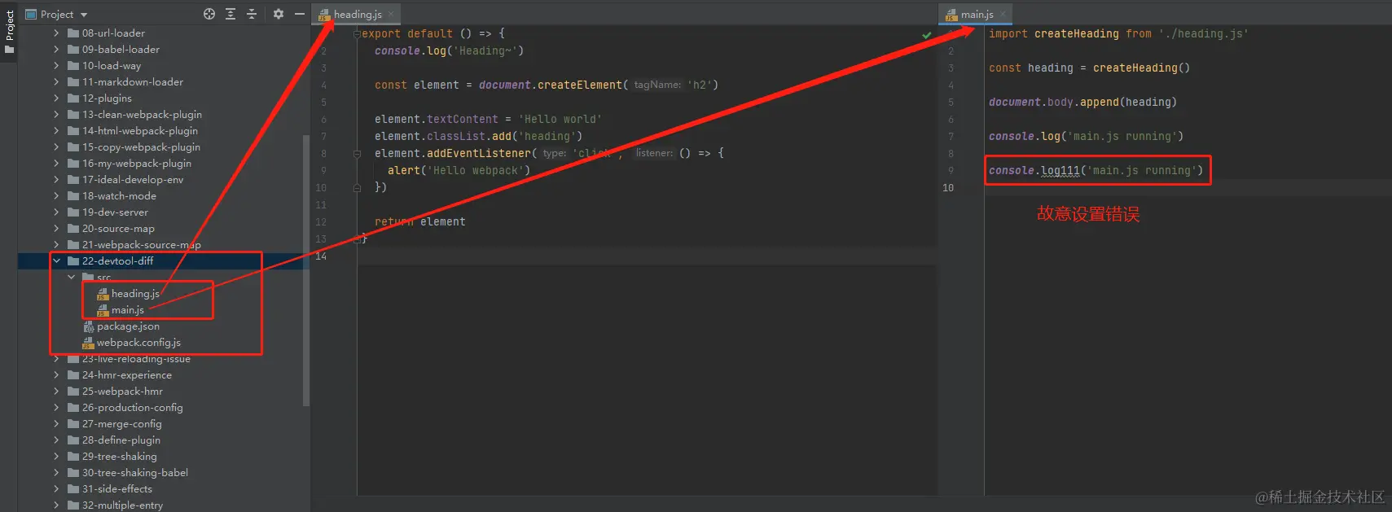Hide the Project panel with minimize icon

tap(300, 14)
